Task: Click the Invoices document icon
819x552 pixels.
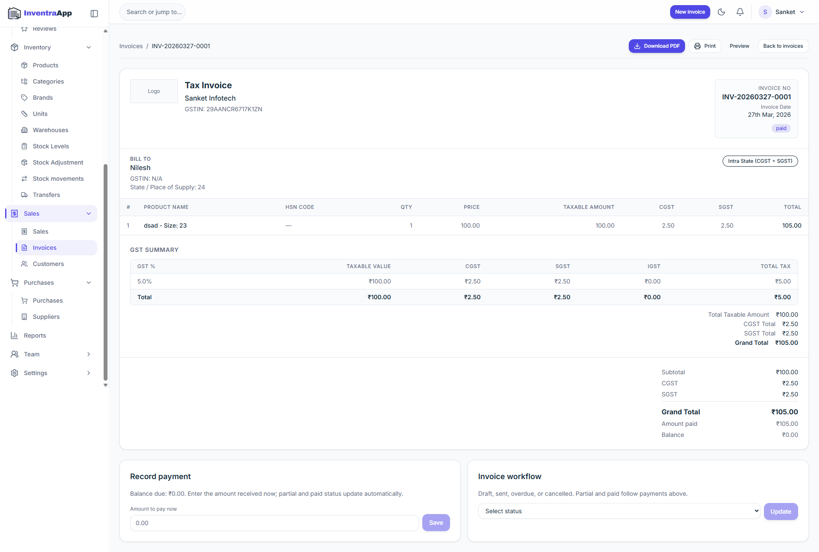Action: click(x=24, y=248)
